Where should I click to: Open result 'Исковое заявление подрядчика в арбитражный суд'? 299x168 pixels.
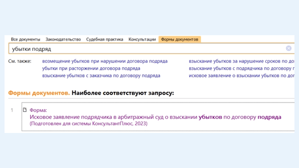[x=155, y=117]
